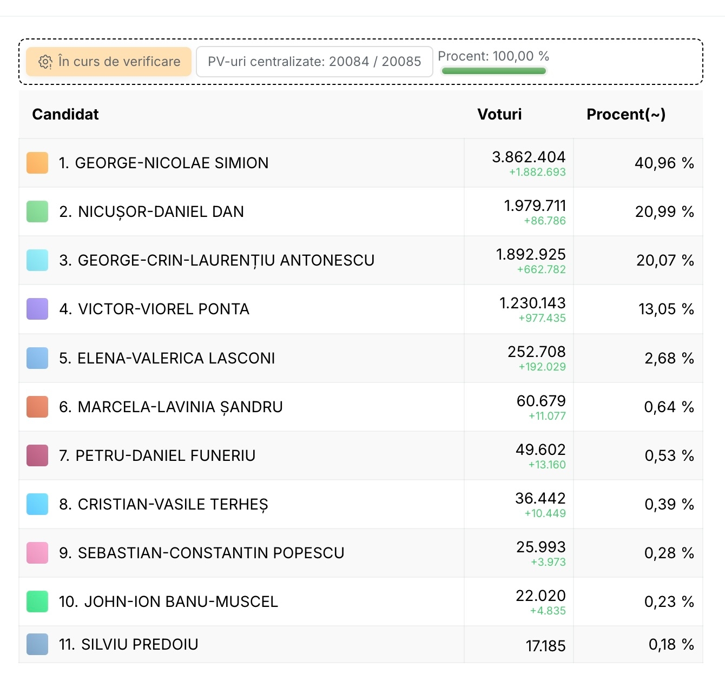Click the "În curs de verificare" status badge
Viewport: 725px width, 674px height.
109,62
